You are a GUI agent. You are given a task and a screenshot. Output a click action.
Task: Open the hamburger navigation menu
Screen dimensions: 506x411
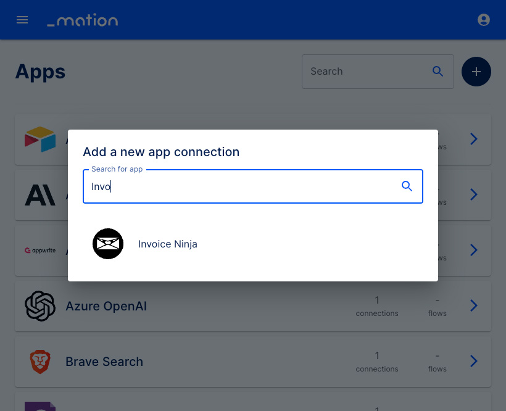[x=22, y=20]
